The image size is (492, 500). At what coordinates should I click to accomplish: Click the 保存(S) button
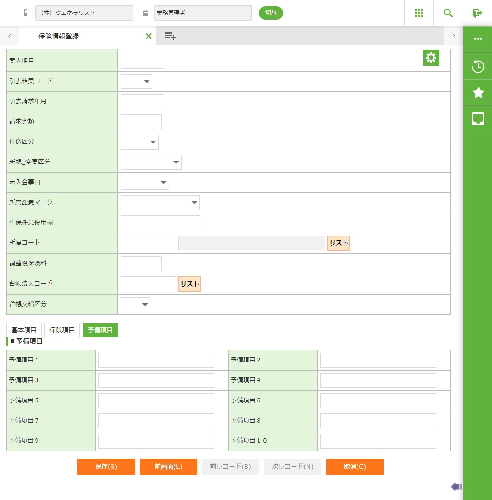pyautogui.click(x=106, y=467)
